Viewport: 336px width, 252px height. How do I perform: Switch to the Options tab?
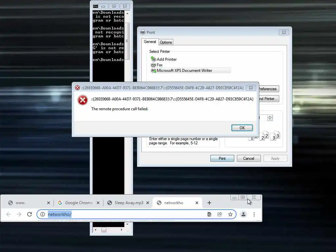click(166, 42)
